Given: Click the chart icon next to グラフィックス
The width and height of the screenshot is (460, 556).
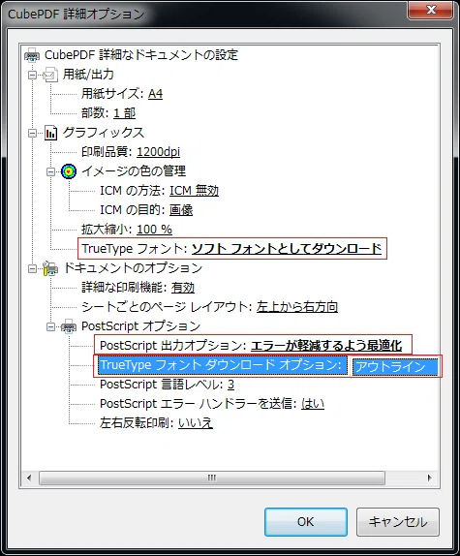Looking at the screenshot, I should tap(50, 133).
